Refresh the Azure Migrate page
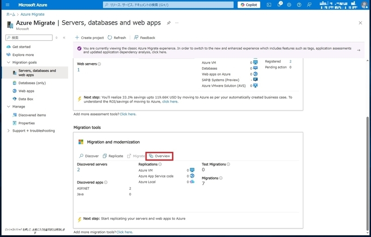371x237 pixels. pos(117,38)
